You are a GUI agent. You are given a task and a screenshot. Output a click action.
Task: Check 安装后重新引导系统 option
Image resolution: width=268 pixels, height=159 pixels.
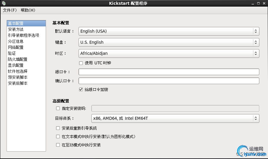(58, 128)
